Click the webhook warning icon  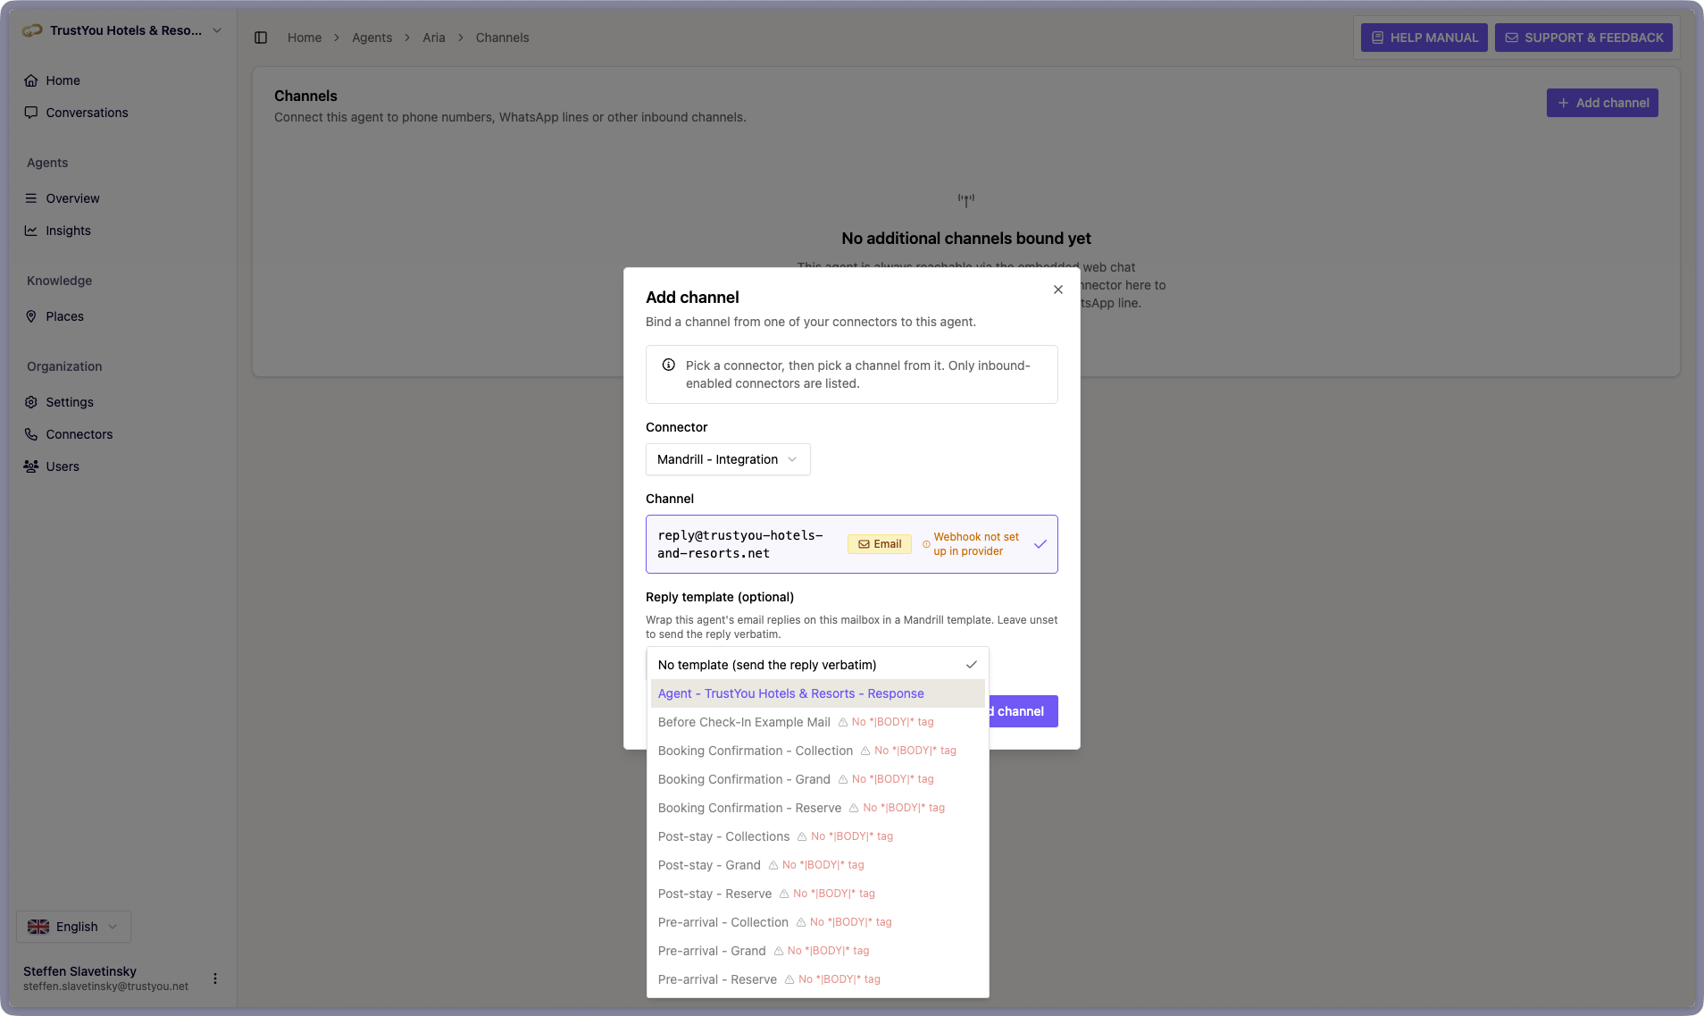coord(926,544)
